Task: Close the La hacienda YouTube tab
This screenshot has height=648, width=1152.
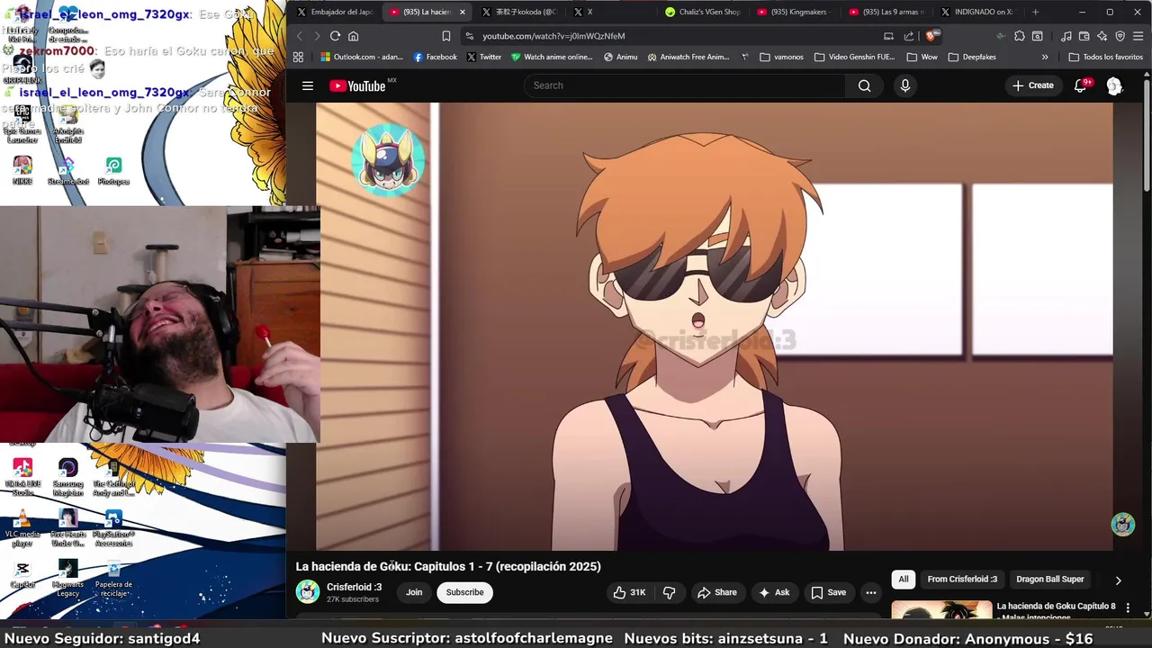Action: point(463,12)
